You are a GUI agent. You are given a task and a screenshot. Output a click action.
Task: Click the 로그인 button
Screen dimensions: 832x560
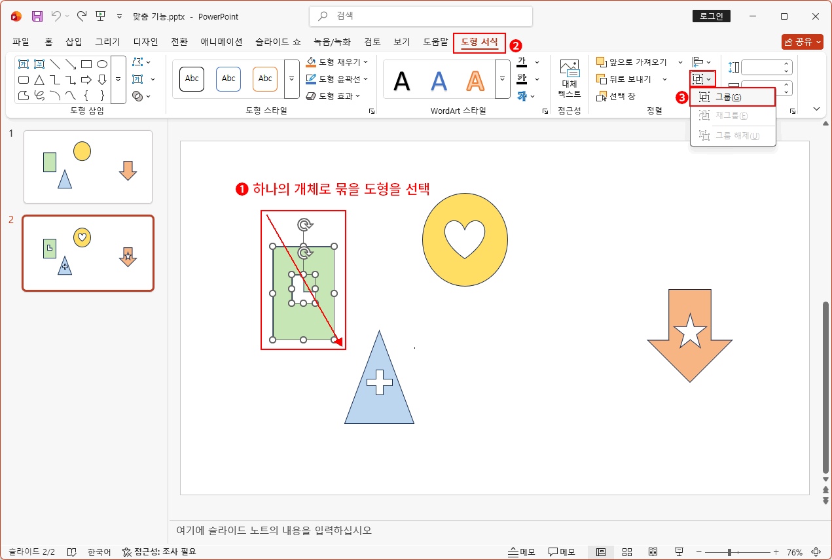click(711, 16)
